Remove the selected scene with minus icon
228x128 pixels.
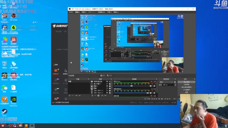tap(73, 96)
